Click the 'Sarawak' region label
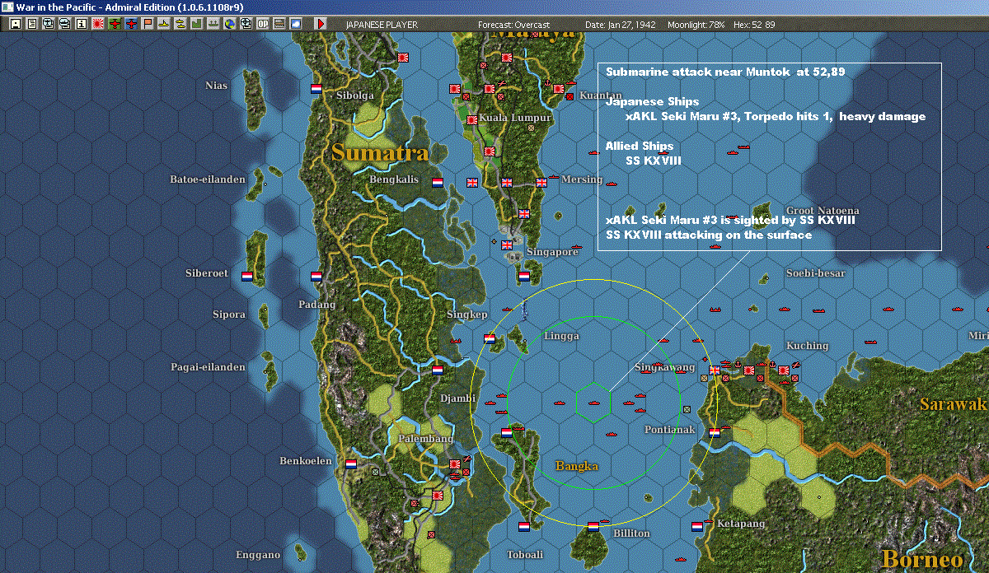This screenshot has height=573, width=989. click(954, 403)
